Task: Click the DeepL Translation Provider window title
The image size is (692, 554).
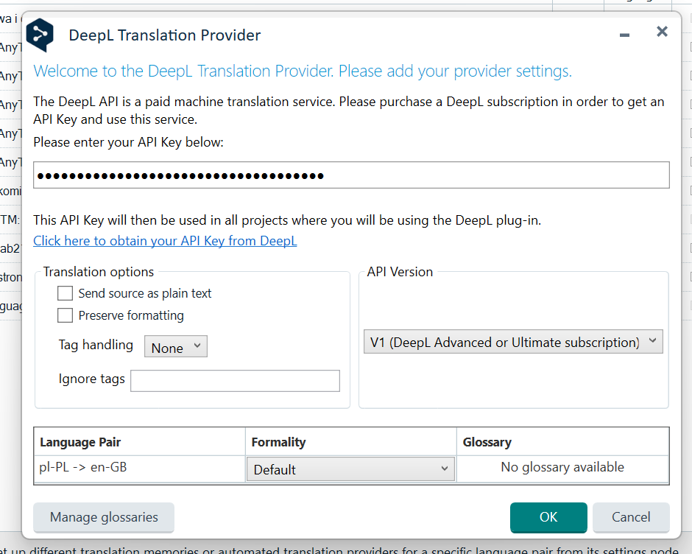Action: 165,35
